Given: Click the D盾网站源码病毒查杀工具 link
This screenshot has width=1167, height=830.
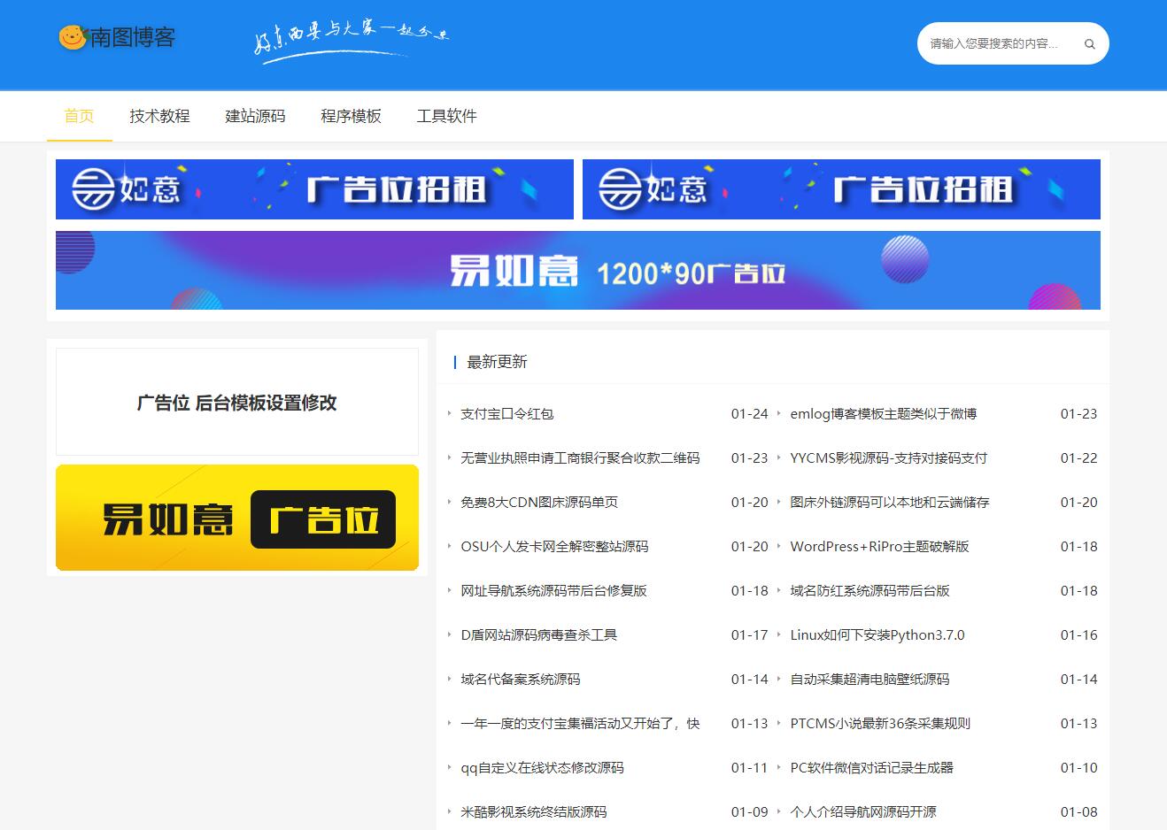Looking at the screenshot, I should 538,635.
